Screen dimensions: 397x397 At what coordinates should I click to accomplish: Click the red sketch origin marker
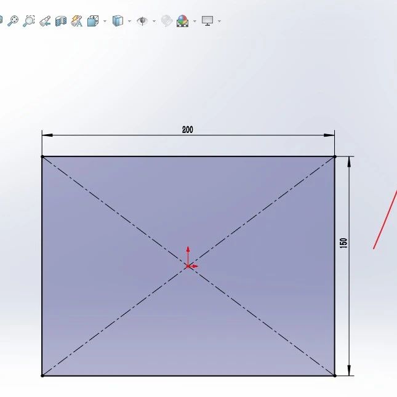coord(188,266)
